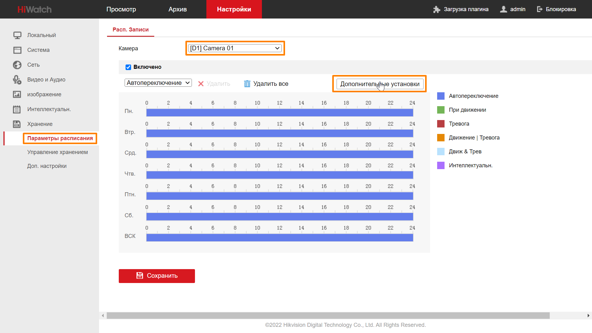Click the blue Автопереключение legend swatch

click(441, 96)
